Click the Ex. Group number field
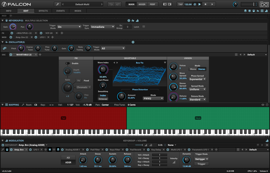 point(127,27)
